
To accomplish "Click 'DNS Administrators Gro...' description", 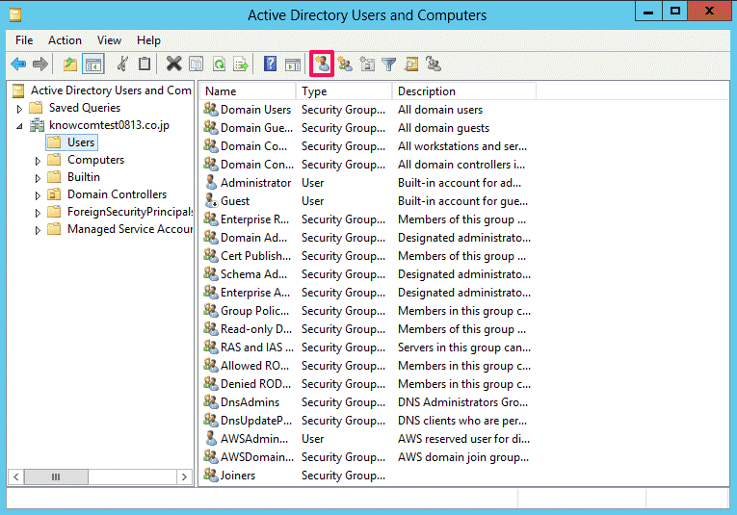I will click(x=462, y=402).
